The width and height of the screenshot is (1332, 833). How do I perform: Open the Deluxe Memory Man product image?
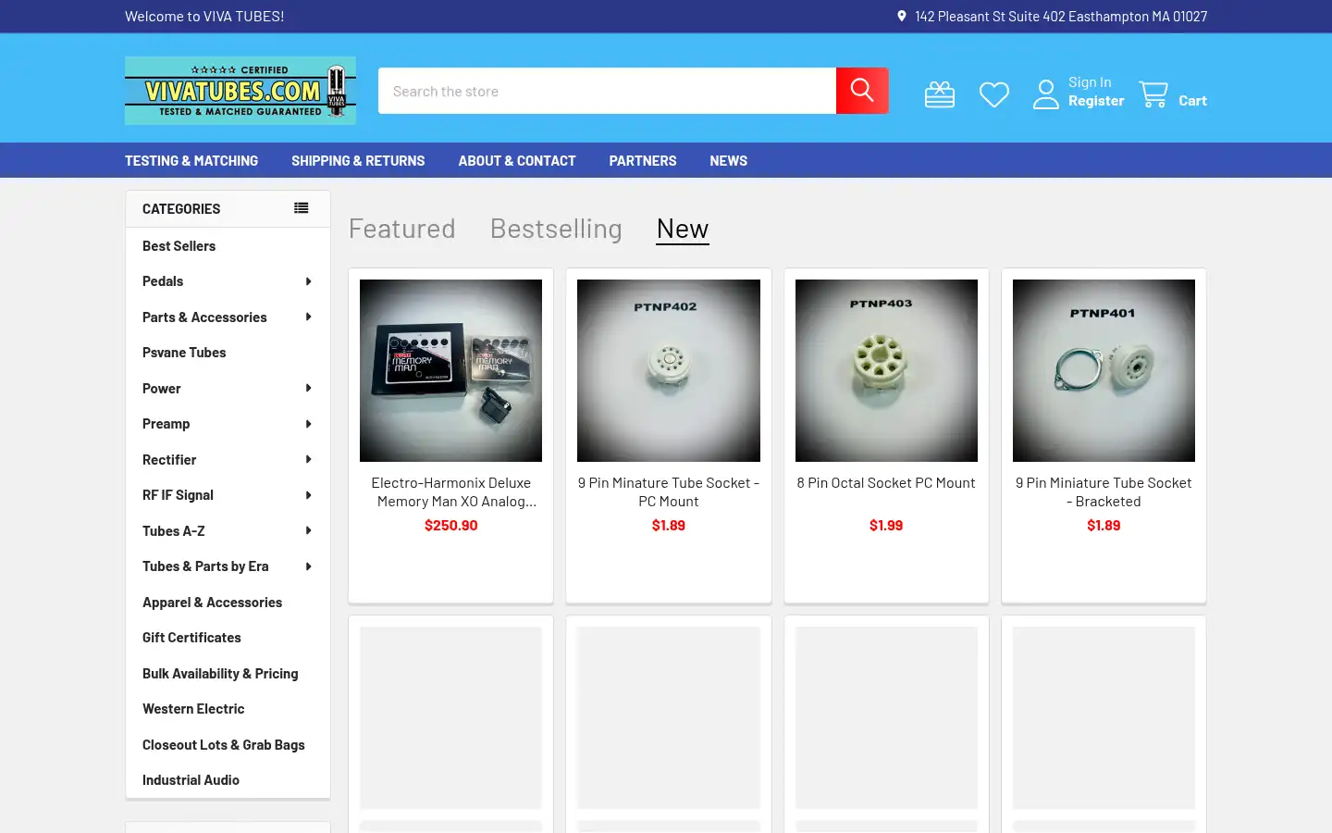(450, 370)
